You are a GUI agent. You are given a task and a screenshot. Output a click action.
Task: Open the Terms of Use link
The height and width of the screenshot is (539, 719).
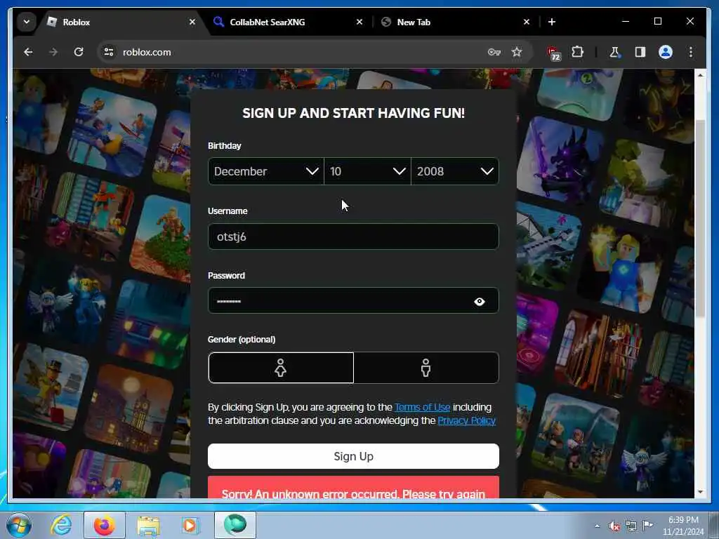(422, 407)
